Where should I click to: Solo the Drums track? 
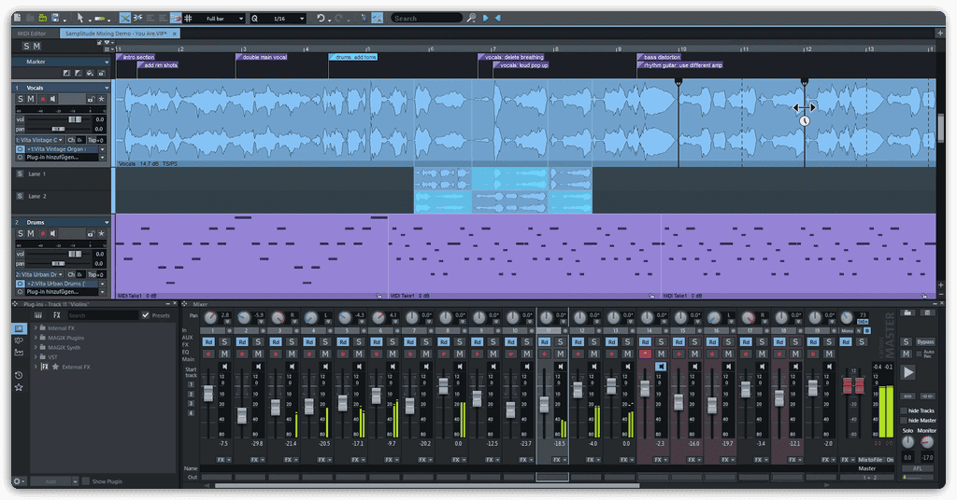21,233
